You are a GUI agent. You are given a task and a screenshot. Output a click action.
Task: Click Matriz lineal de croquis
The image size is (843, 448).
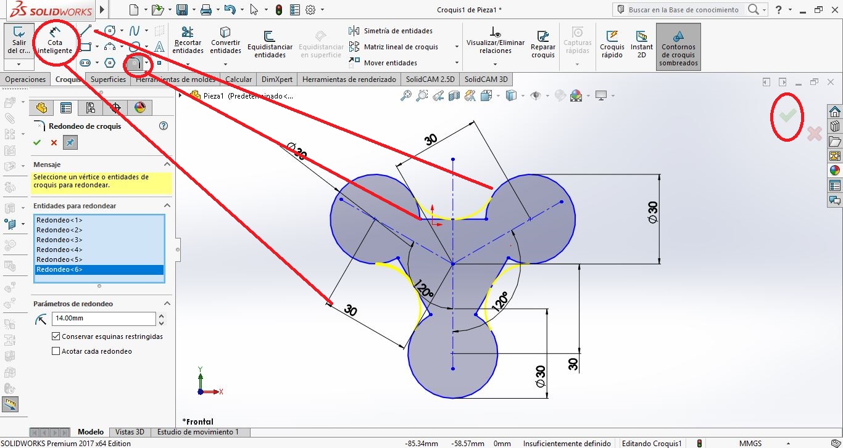point(394,47)
